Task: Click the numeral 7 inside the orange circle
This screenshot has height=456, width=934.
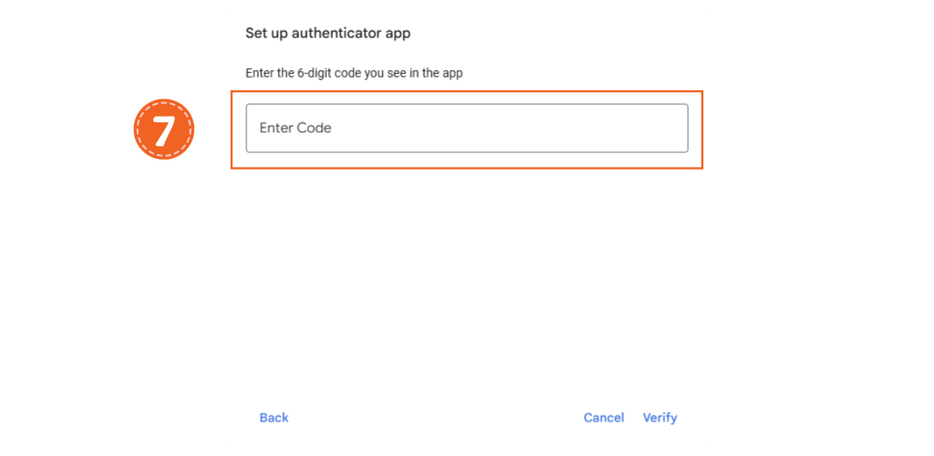Action: pos(164,130)
